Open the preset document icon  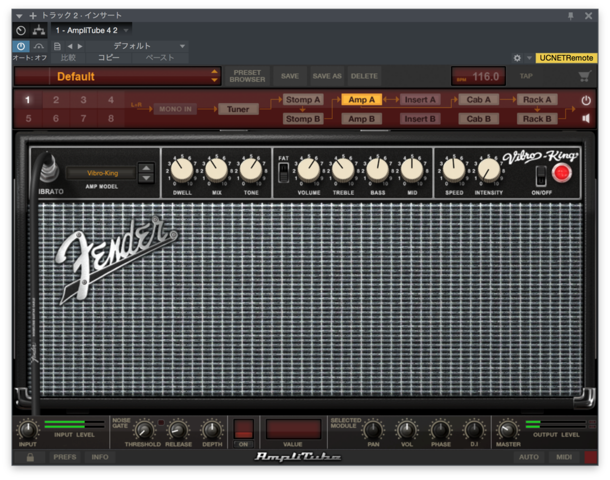point(57,46)
